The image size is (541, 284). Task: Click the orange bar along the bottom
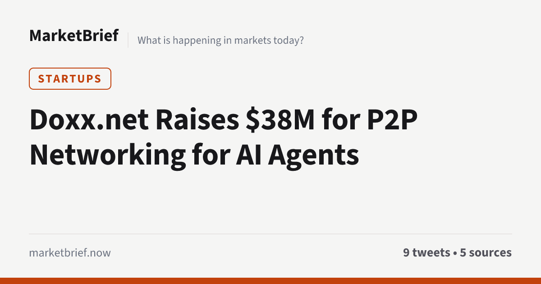[270, 281]
